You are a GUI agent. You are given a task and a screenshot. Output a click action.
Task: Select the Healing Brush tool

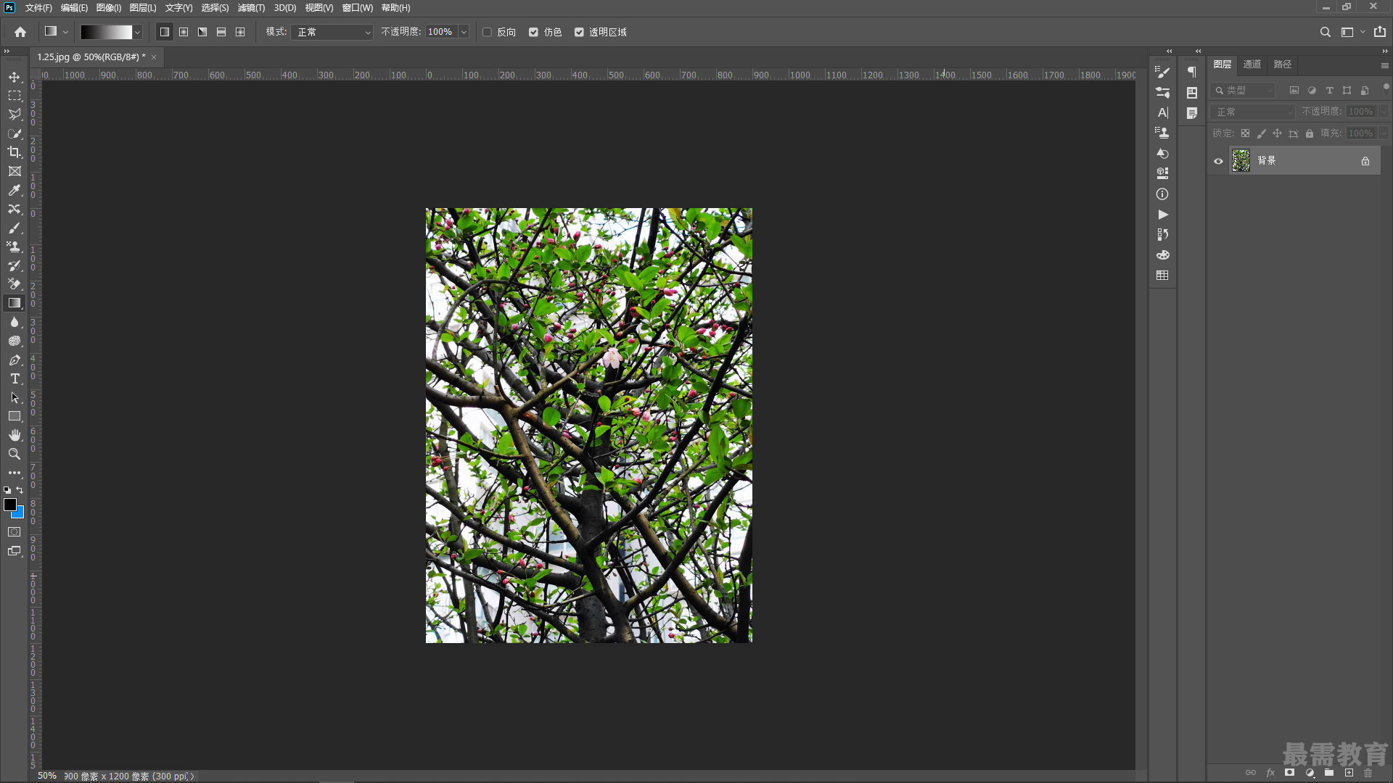pyautogui.click(x=15, y=209)
